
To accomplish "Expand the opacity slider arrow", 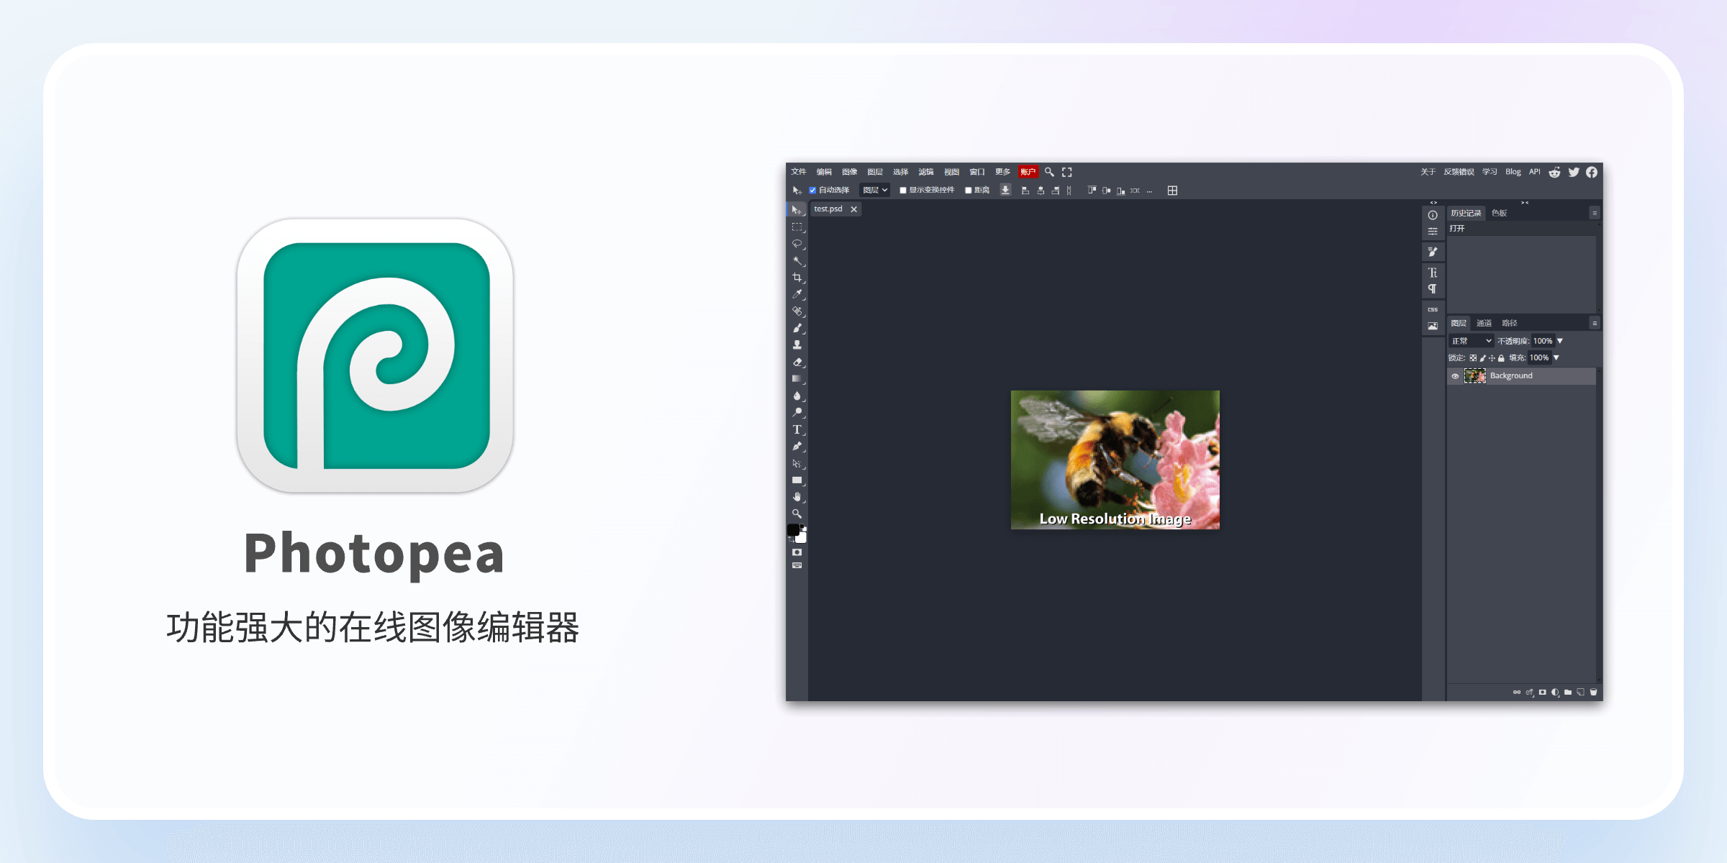I will tap(1560, 341).
